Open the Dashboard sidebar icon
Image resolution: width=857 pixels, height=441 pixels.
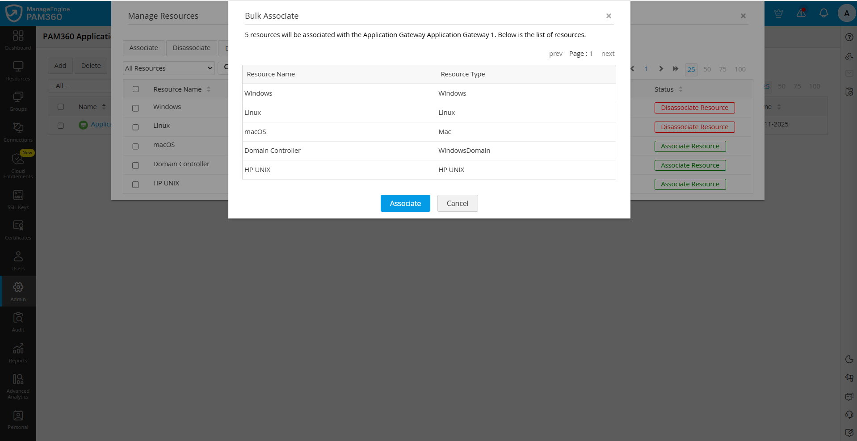18,40
